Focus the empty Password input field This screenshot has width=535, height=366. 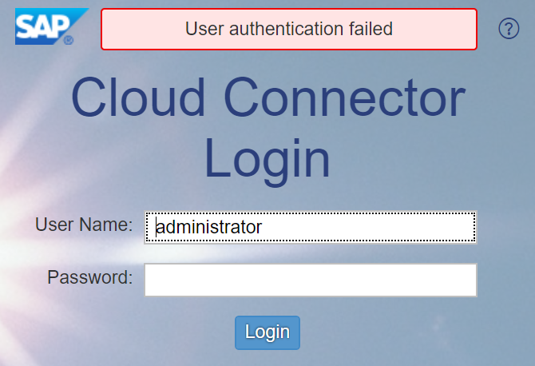(311, 280)
